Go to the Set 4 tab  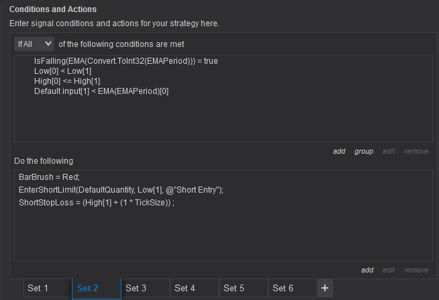[x=185, y=288]
